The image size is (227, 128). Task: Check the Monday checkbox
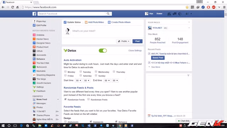point(65,71)
